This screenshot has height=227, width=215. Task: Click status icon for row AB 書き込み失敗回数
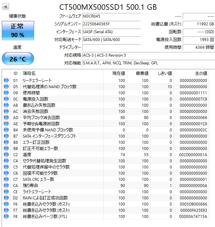(x=6, y=105)
